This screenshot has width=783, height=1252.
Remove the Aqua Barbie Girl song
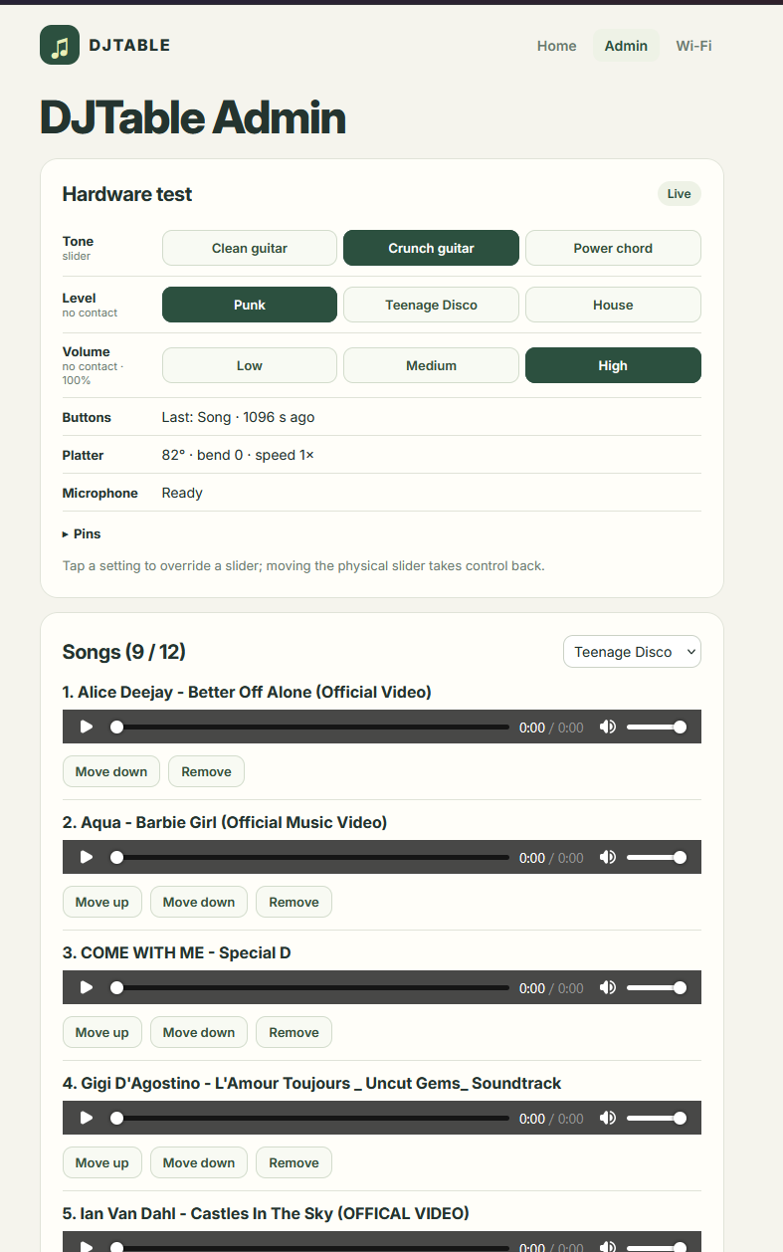(294, 902)
